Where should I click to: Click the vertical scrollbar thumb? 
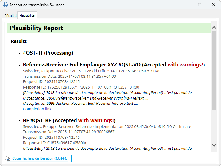[214, 70]
